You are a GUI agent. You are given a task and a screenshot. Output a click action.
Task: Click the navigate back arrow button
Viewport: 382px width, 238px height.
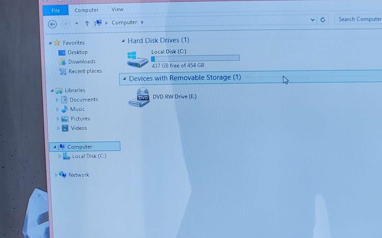click(52, 24)
